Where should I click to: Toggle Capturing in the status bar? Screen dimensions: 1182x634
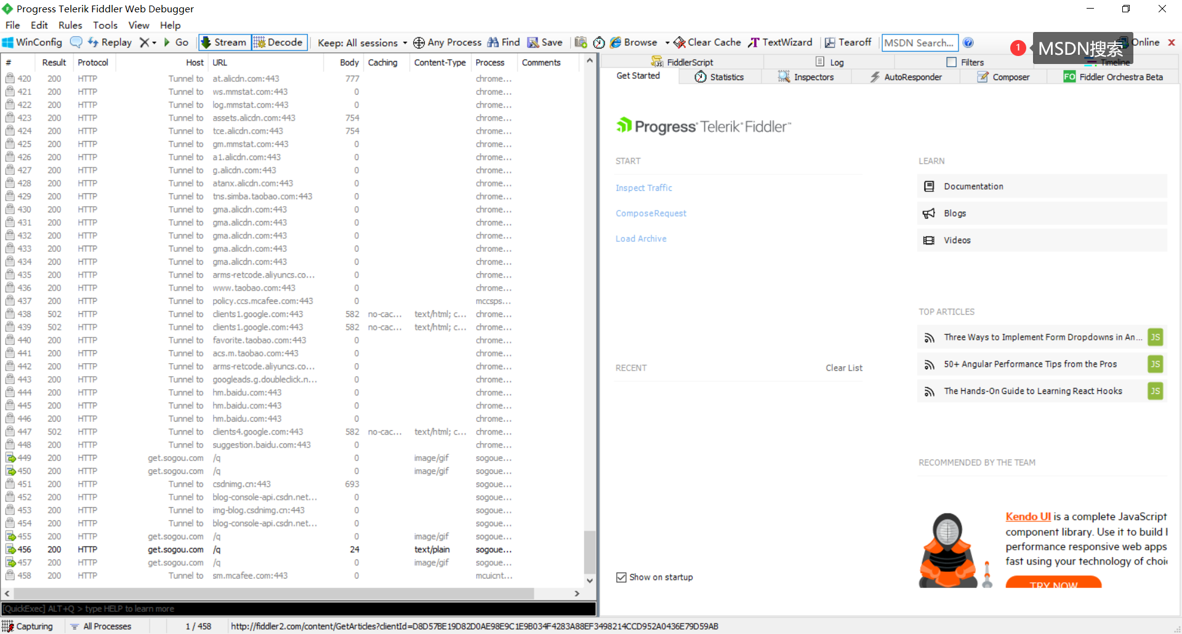28,626
